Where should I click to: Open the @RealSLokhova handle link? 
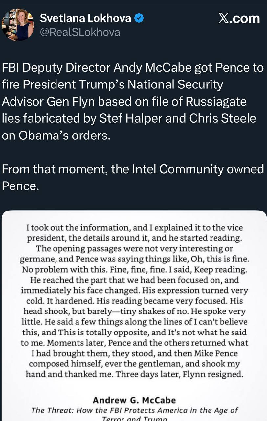click(80, 32)
